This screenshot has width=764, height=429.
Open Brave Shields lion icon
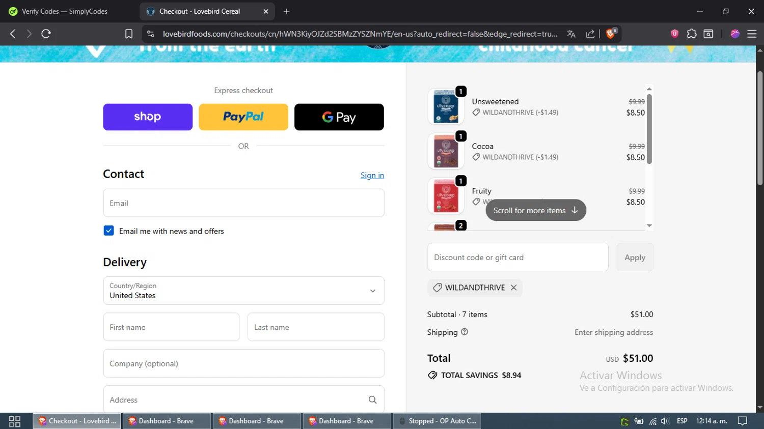click(x=611, y=34)
